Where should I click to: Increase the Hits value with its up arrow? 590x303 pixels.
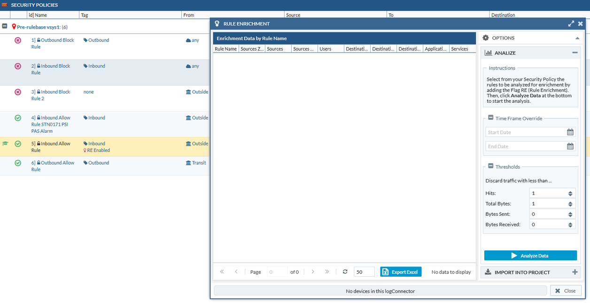coord(570,191)
